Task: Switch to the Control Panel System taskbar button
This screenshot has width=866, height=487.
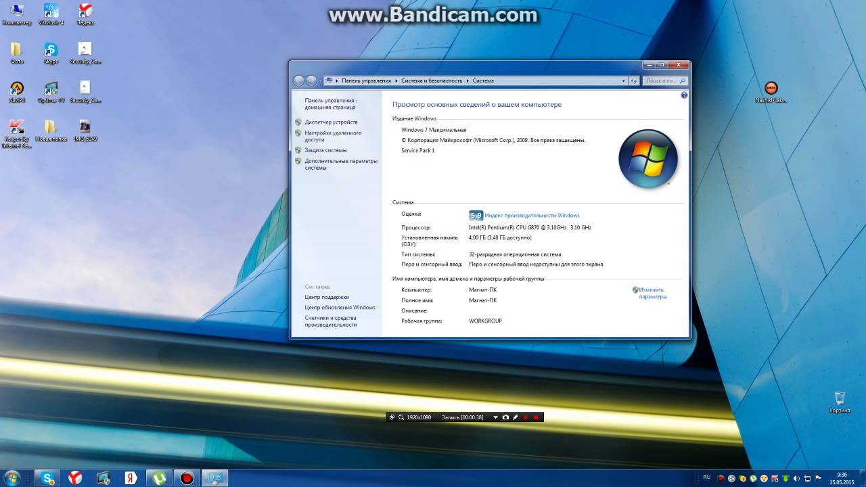Action: 215,478
